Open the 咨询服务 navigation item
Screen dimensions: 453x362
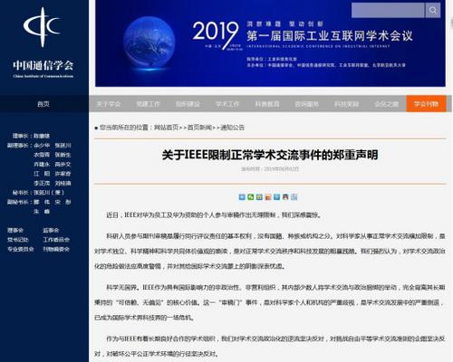click(307, 104)
